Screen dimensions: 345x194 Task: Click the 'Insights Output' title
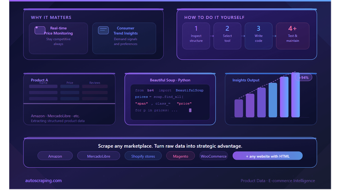pyautogui.click(x=246, y=80)
